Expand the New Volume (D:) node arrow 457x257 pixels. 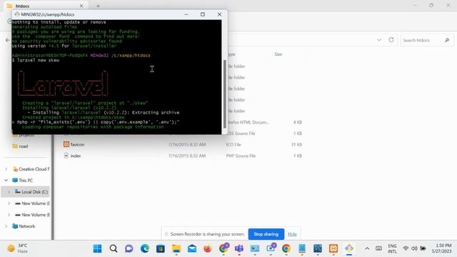(x=9, y=203)
